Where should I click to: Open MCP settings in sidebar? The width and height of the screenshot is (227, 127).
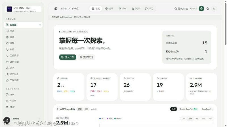(23, 107)
